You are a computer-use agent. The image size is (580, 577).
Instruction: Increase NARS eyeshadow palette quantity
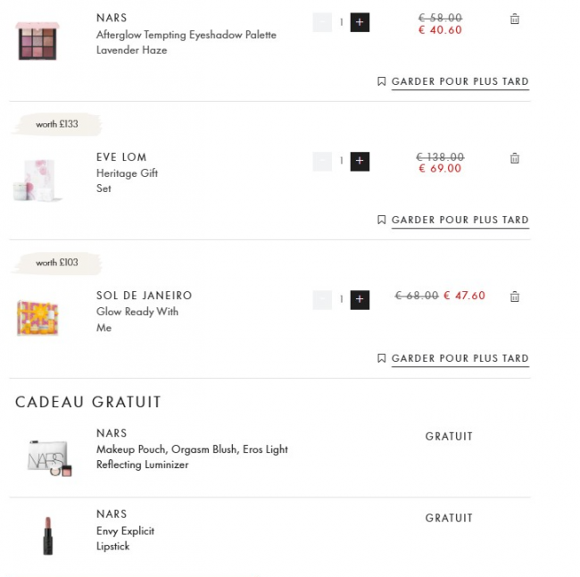coord(360,22)
